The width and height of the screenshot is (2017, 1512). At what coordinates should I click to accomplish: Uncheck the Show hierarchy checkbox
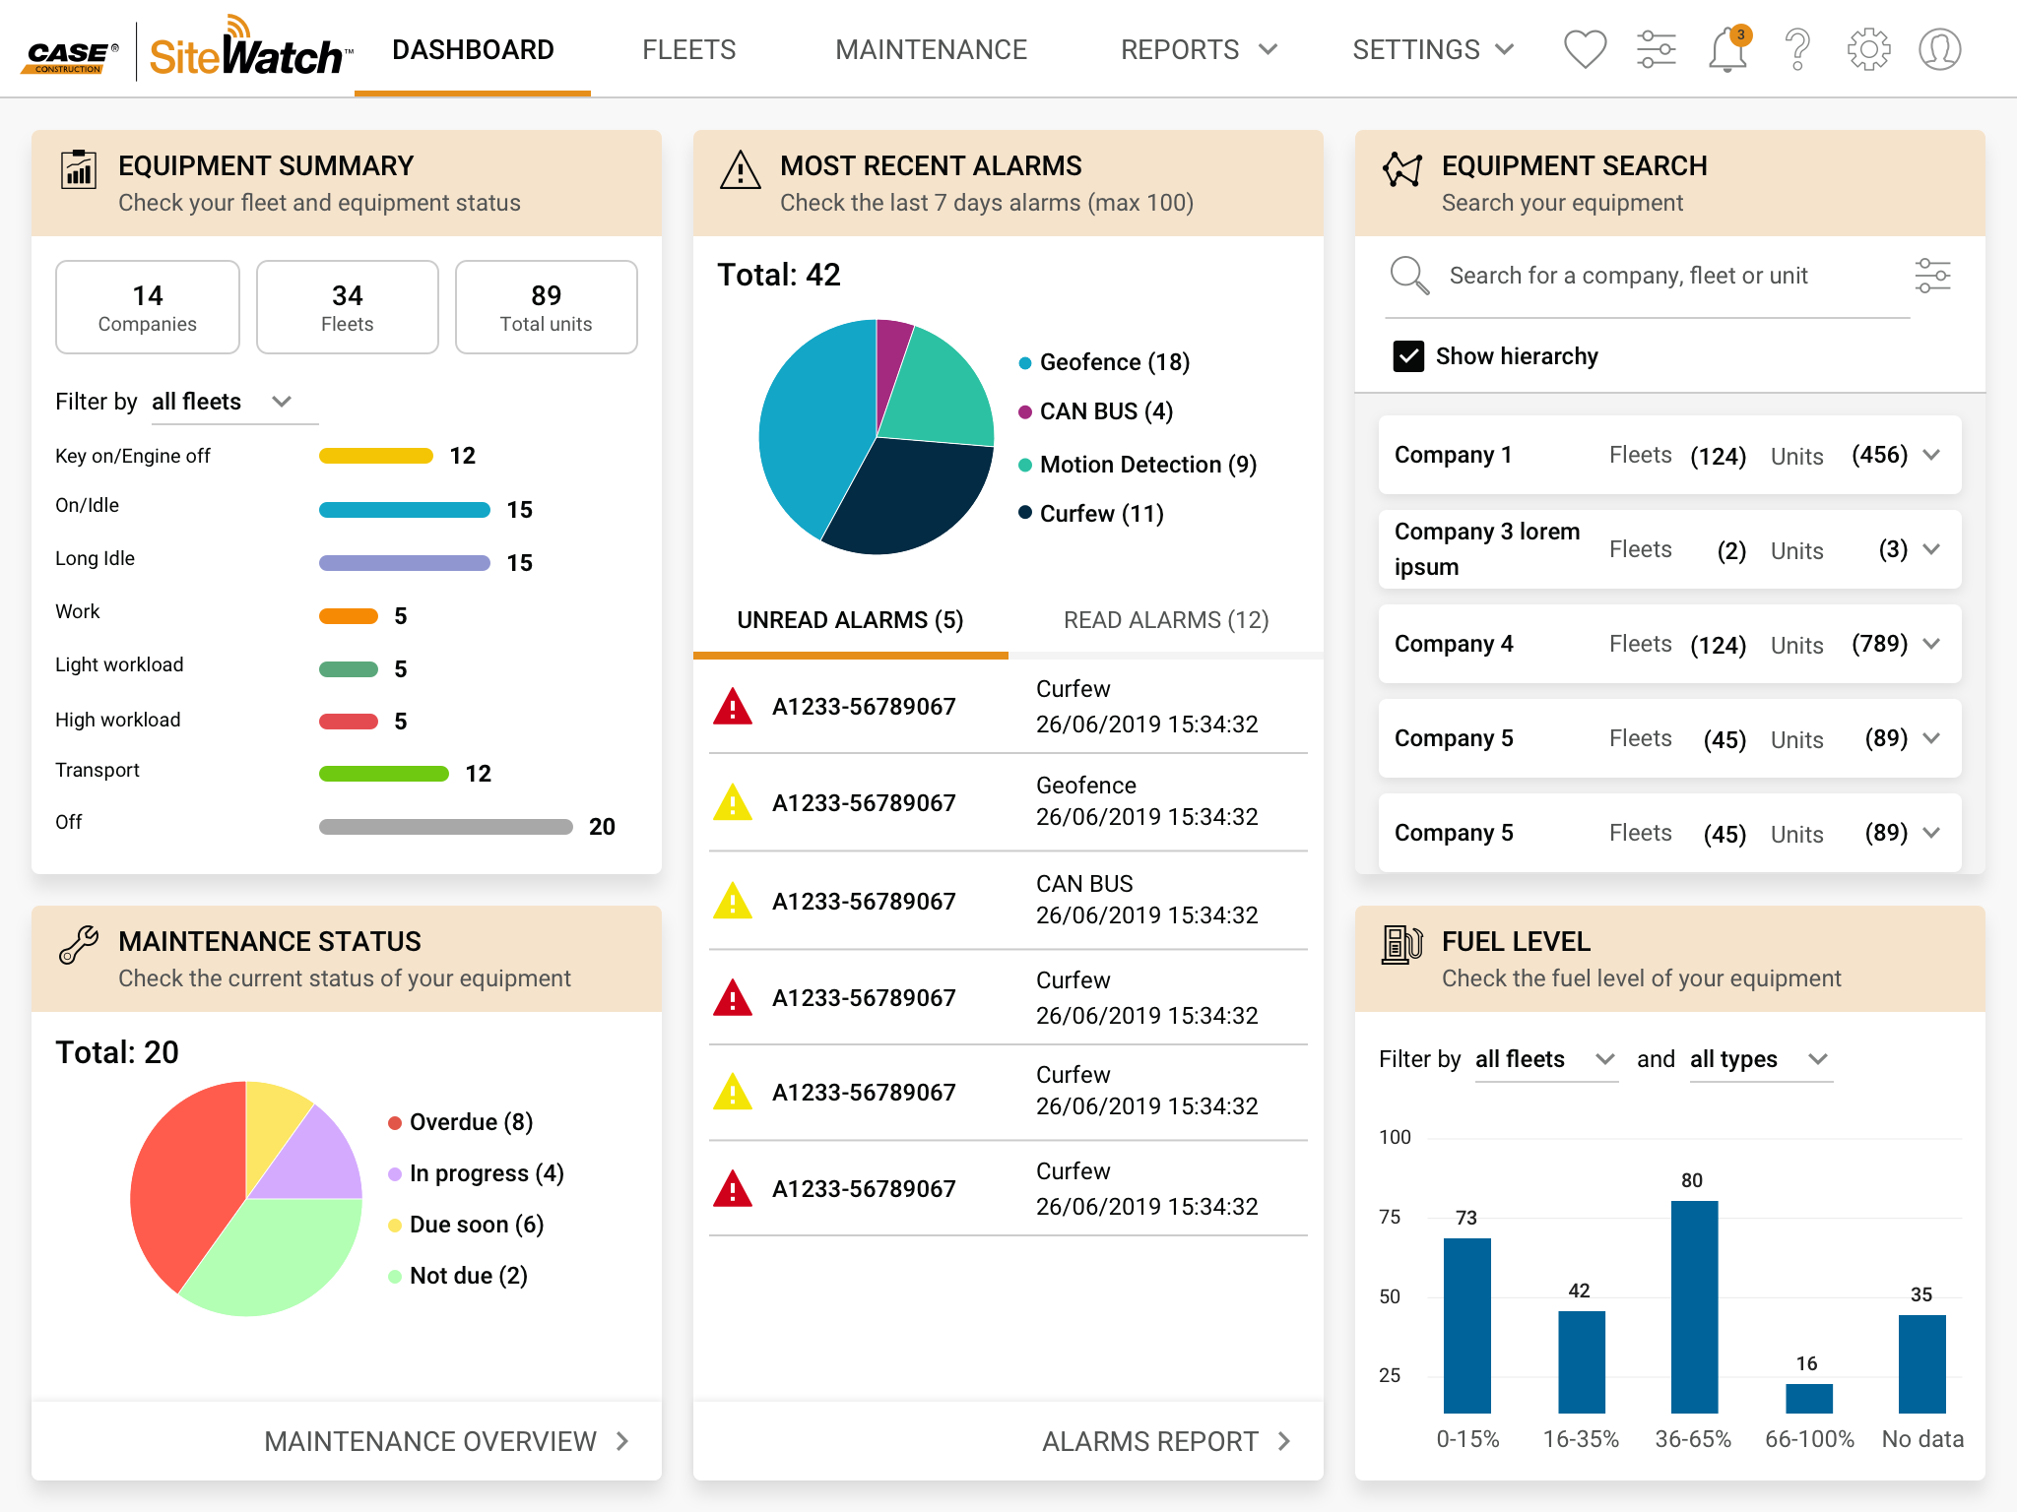1410,355
